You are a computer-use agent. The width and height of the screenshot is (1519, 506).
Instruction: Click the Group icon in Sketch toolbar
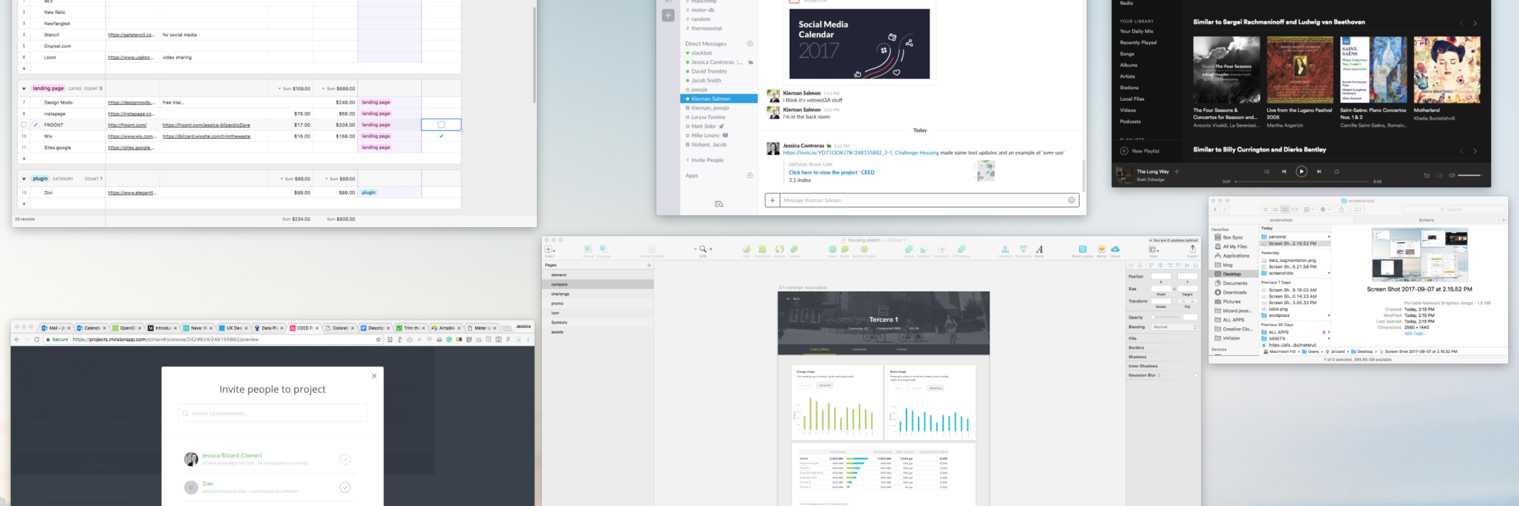click(x=588, y=249)
